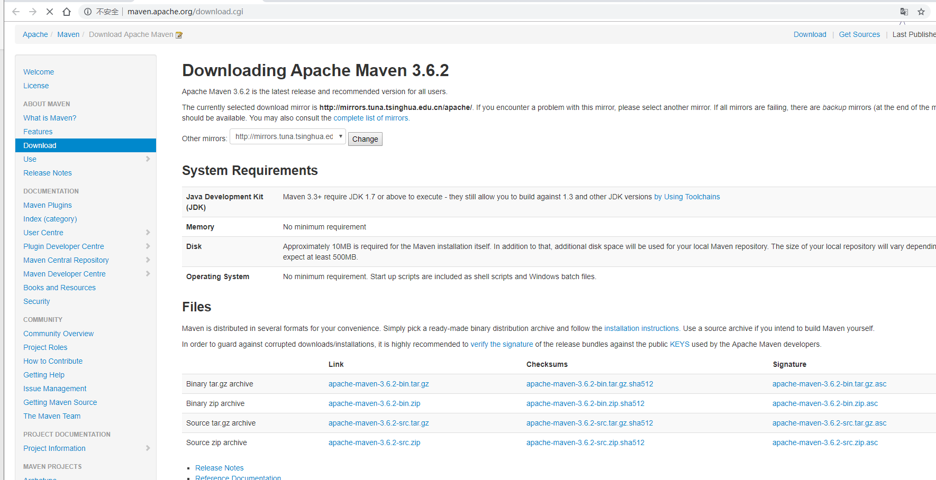Open the apache-maven-3.6.2-bin.tar.gz.sha512 checksum
The height and width of the screenshot is (480, 936).
tap(589, 384)
